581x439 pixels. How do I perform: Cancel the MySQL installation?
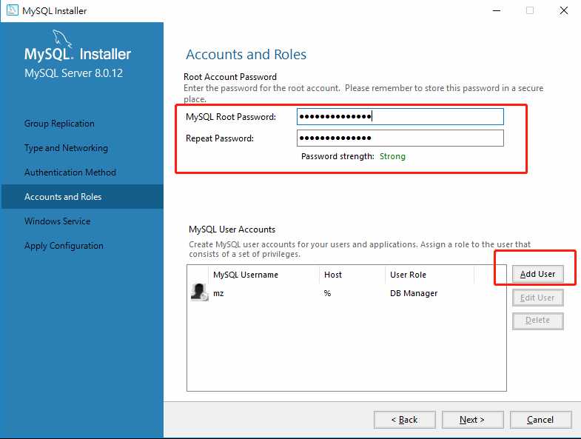click(x=540, y=420)
